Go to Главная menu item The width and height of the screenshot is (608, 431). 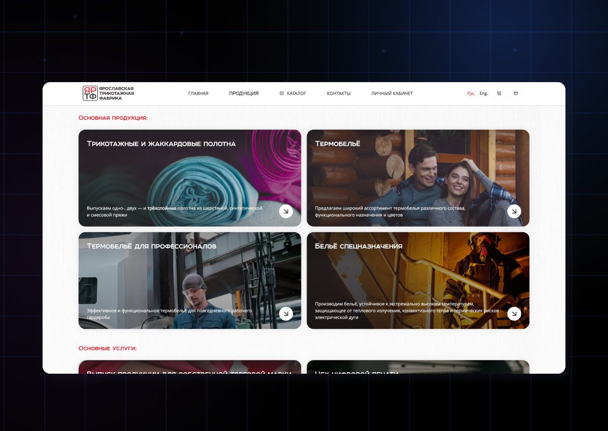click(x=199, y=93)
